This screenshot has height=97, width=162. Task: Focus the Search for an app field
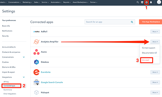[110, 22]
